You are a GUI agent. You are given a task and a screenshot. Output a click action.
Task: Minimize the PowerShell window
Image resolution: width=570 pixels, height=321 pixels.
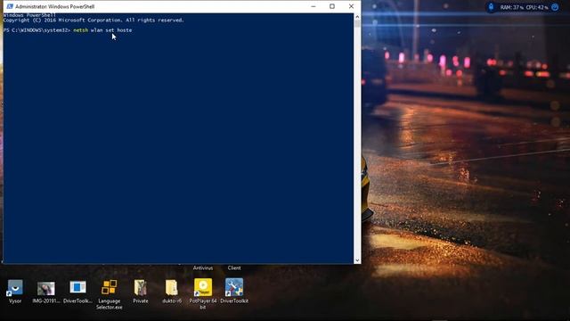pyautogui.click(x=313, y=6)
